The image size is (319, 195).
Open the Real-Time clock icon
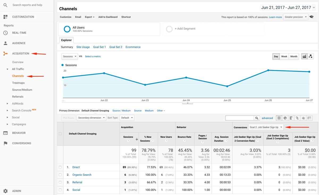point(5,33)
